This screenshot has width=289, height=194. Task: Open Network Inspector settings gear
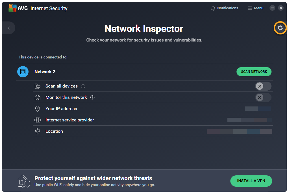click(280, 28)
